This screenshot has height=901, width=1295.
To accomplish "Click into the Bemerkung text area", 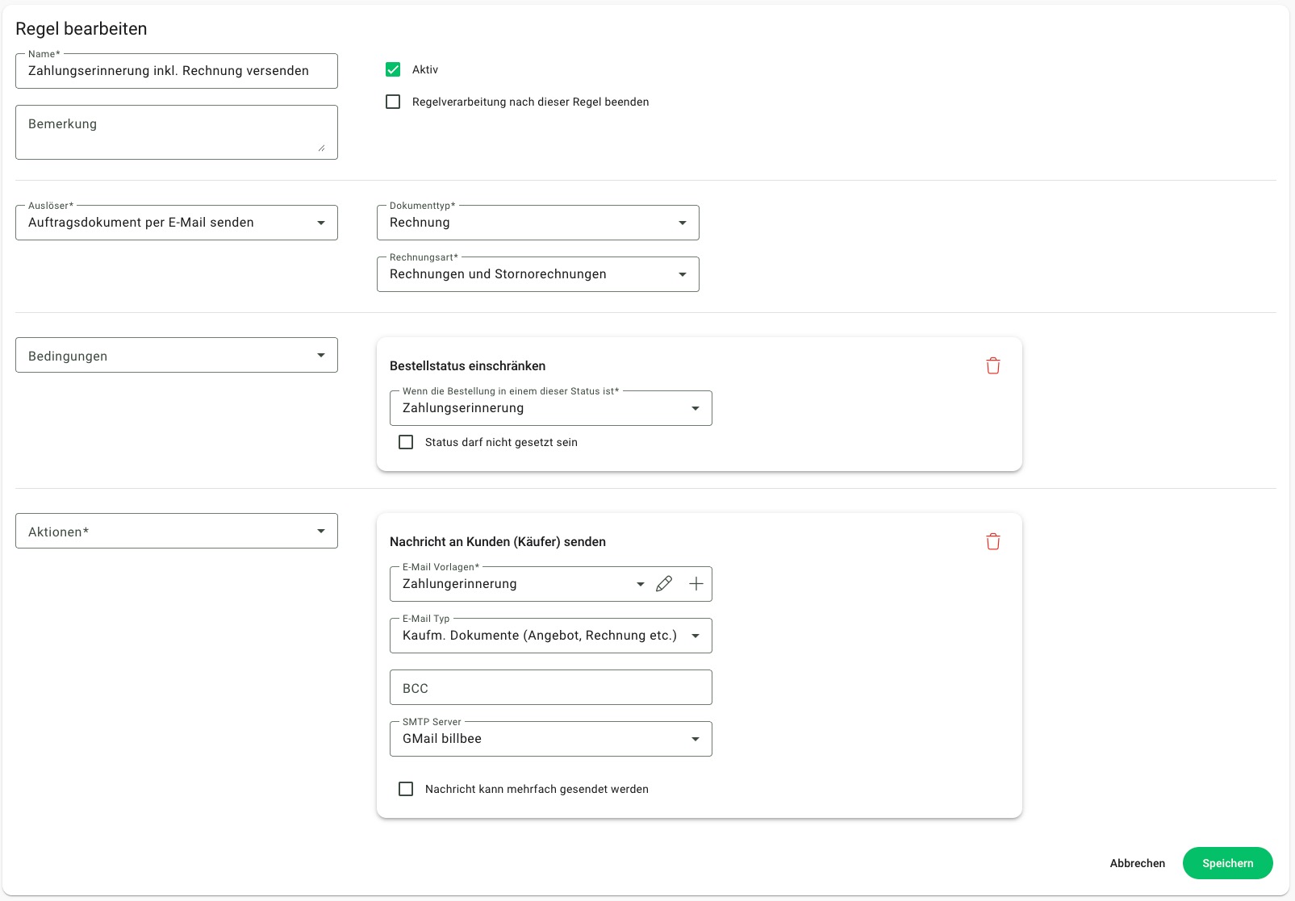I will (x=177, y=132).
